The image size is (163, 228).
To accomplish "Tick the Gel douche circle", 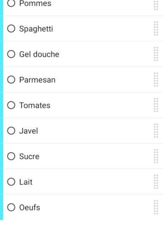I will (11, 54).
